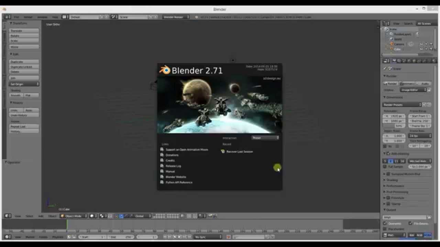Image resolution: width=440 pixels, height=247 pixels.
Task: Click the End frame 250 field in timeline
Action: (121, 237)
